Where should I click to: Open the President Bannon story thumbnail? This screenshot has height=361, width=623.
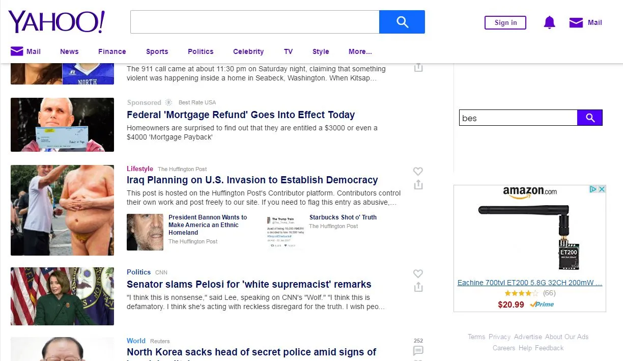coord(145,232)
